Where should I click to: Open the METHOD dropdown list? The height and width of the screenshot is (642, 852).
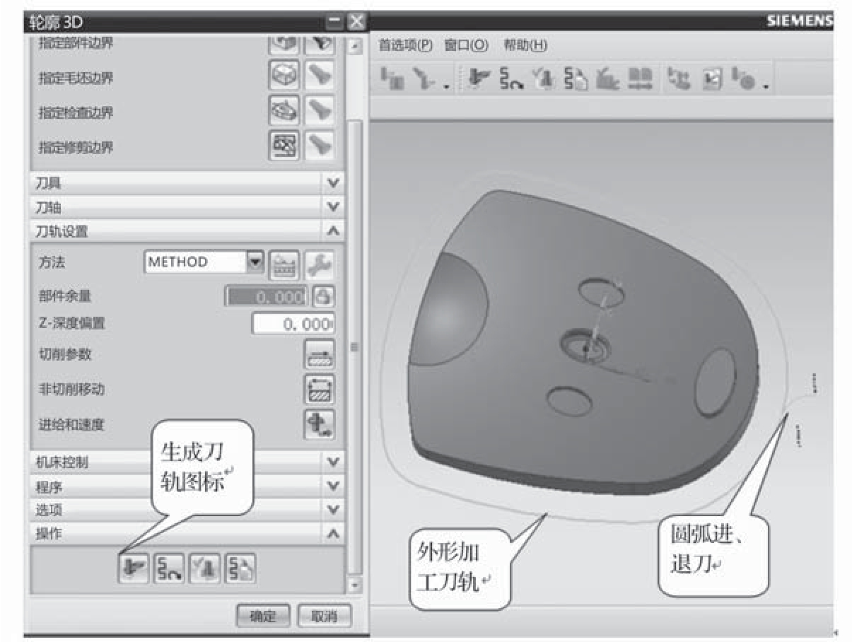(x=255, y=261)
